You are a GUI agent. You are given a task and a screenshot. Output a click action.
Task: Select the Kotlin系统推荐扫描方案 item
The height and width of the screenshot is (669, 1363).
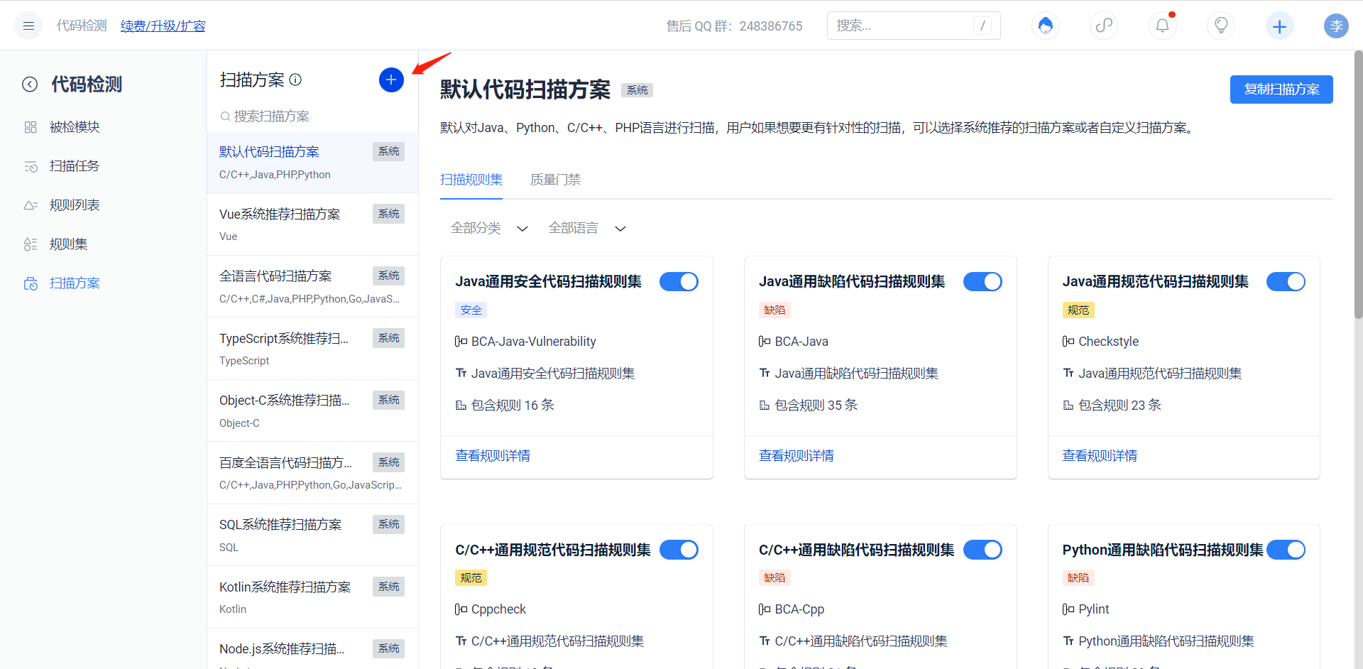click(312, 597)
